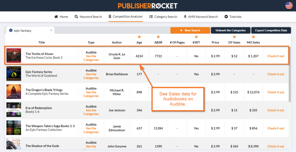Click Epic Fantasy Series cover thumbnail
296x152 pixels.
[x=14, y=74]
